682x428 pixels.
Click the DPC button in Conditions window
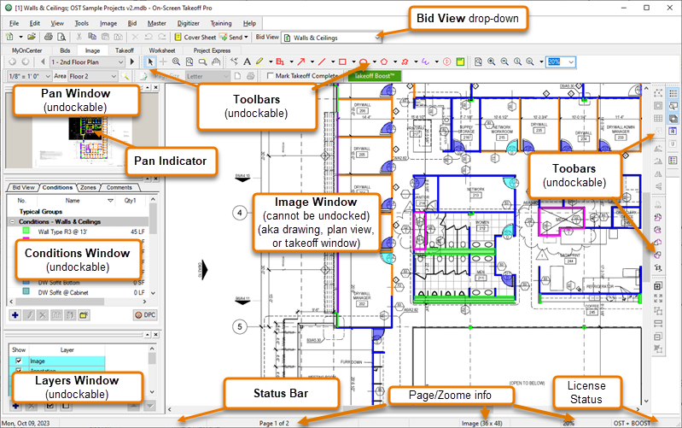[x=145, y=314]
